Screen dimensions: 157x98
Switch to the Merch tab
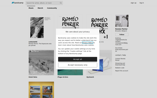pos(40,8)
